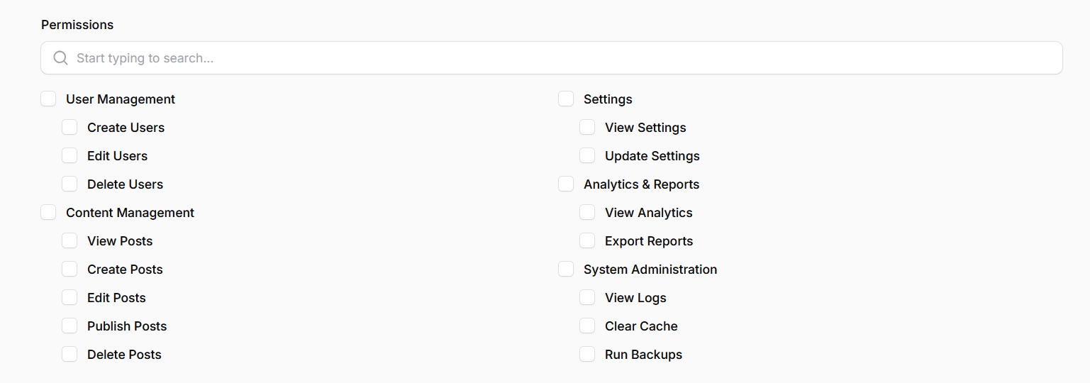Enable the Update Settings permission
Viewport: 1090px width, 383px height.
[x=587, y=156]
